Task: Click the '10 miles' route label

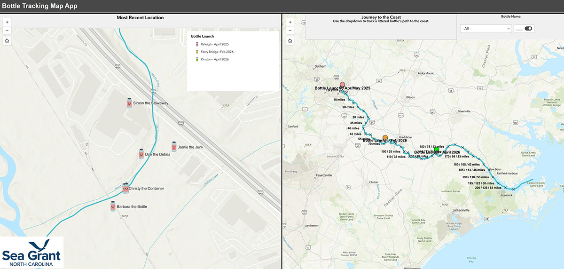Action: [339, 100]
